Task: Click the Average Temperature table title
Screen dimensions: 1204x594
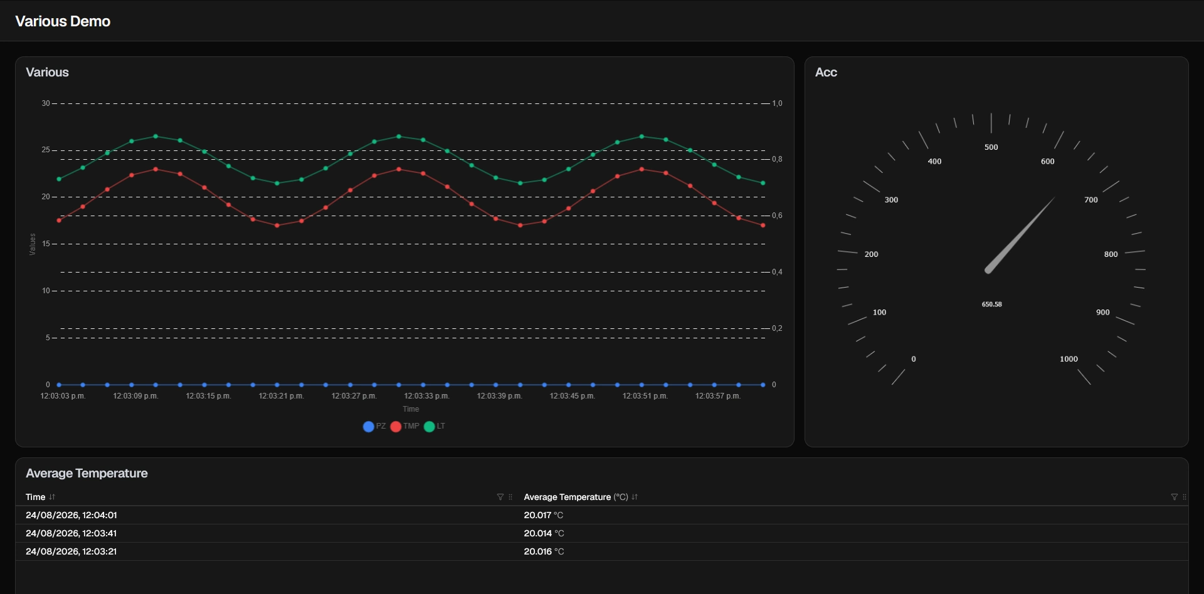Action: click(x=87, y=473)
